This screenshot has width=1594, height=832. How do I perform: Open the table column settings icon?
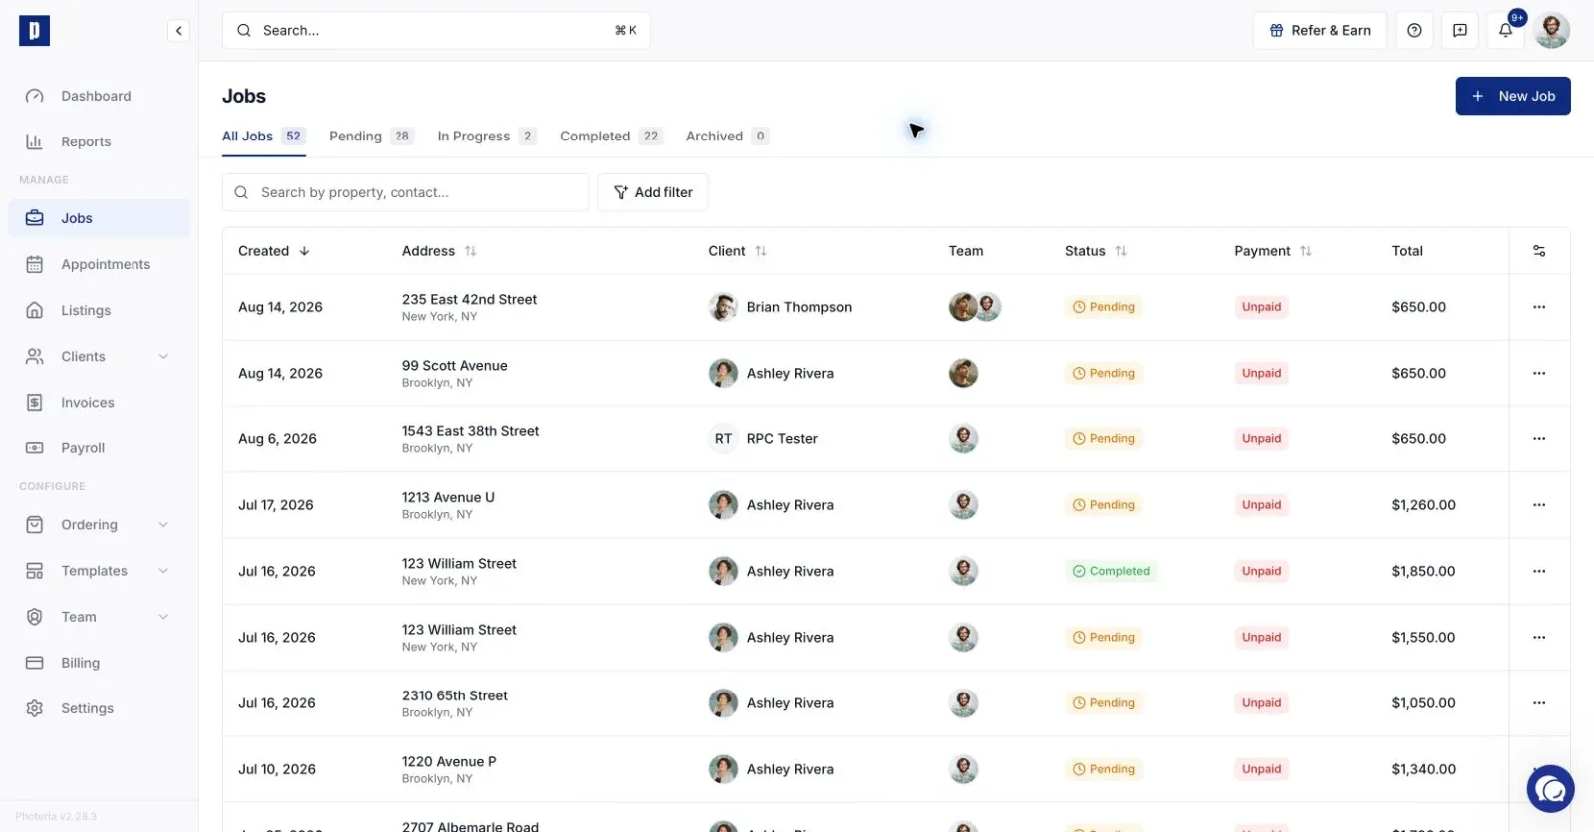click(x=1539, y=251)
